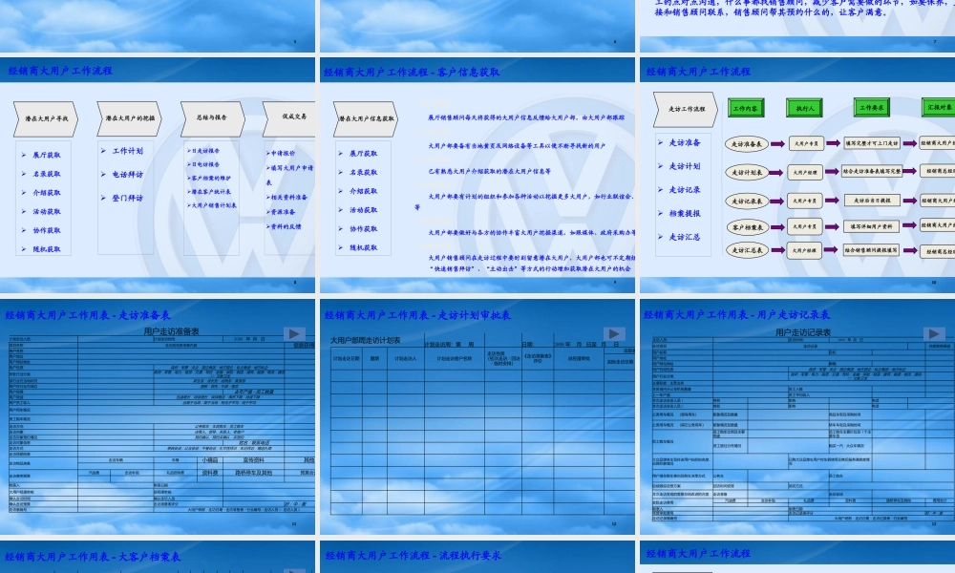Click 用户走访准备表 table heading

171,331
